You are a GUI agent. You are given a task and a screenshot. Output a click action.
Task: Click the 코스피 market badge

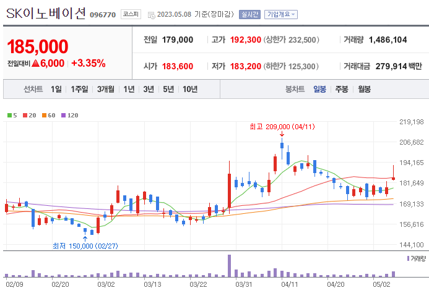[131, 14]
